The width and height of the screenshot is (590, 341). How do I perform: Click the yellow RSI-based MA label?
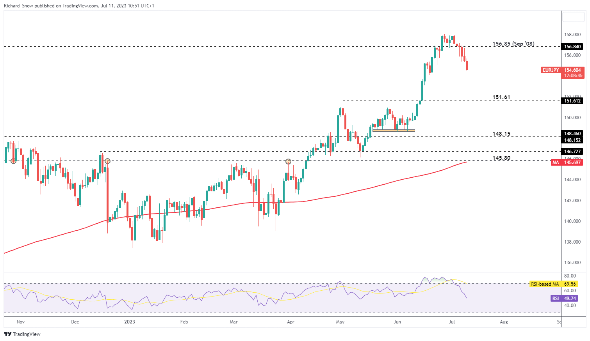pos(545,284)
